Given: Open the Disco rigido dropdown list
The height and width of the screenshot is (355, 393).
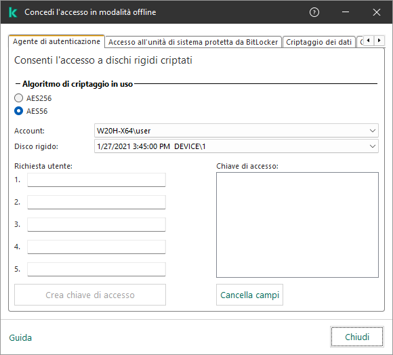Looking at the screenshot, I should pyautogui.click(x=236, y=146).
